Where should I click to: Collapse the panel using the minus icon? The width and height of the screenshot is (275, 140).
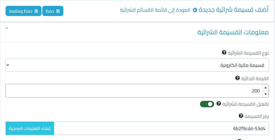pos(7,28)
